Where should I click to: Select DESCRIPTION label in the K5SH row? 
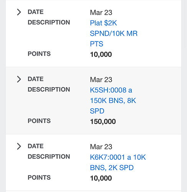[x=49, y=89]
